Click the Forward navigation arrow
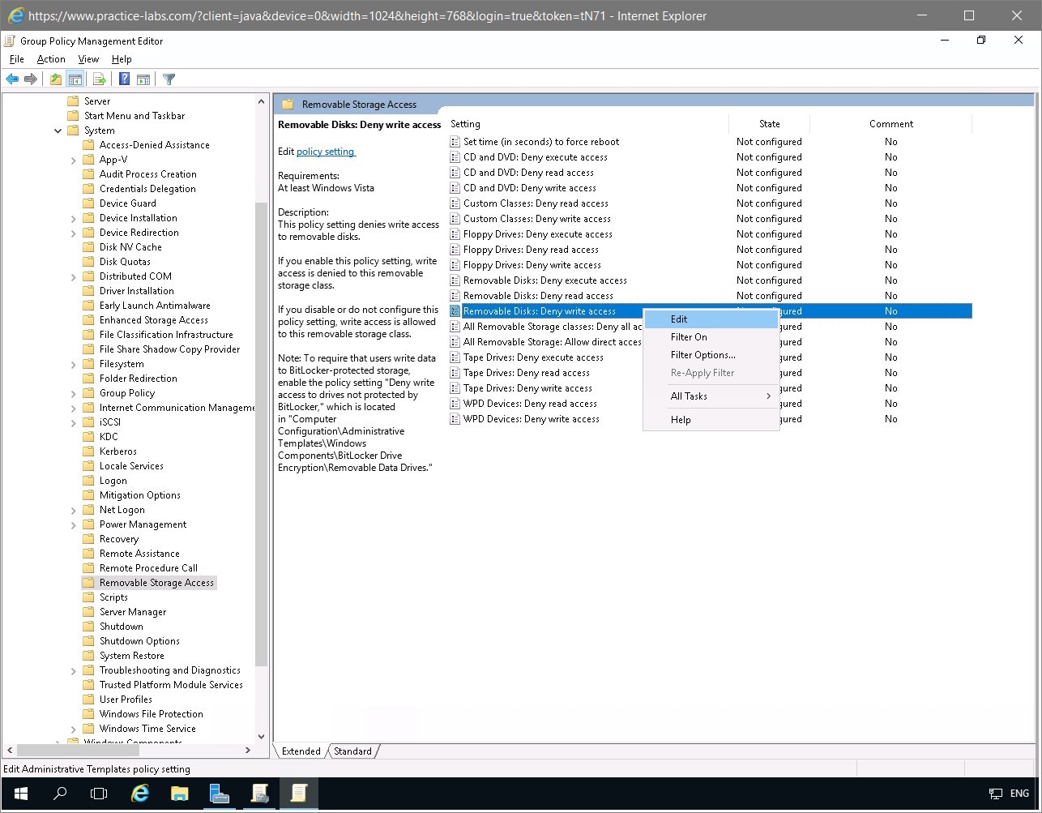Screen dimensions: 1042x813 click(x=30, y=79)
